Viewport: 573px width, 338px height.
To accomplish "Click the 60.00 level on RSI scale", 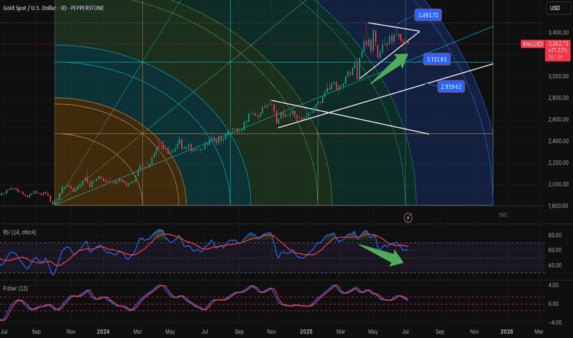I will coord(555,250).
